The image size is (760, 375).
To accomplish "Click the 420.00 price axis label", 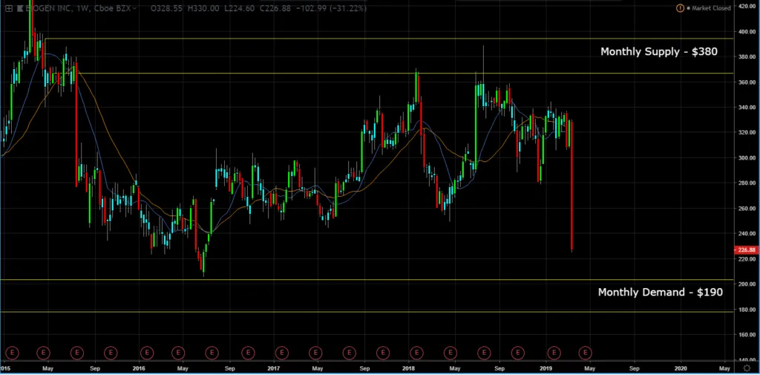I will click(x=746, y=6).
